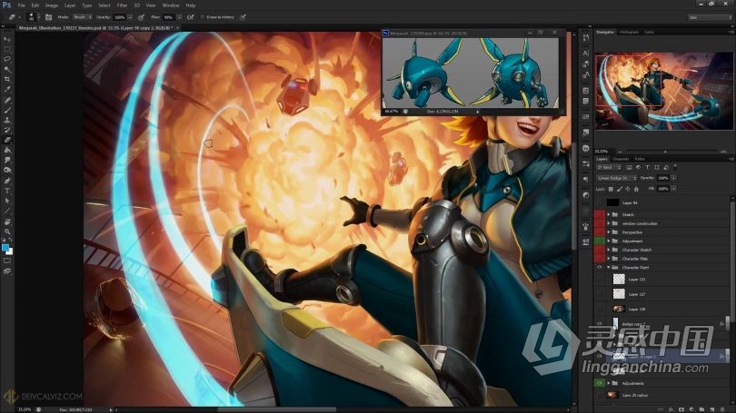Open the Filter menu
Viewport: 736px width, 413px height.
click(x=122, y=5)
